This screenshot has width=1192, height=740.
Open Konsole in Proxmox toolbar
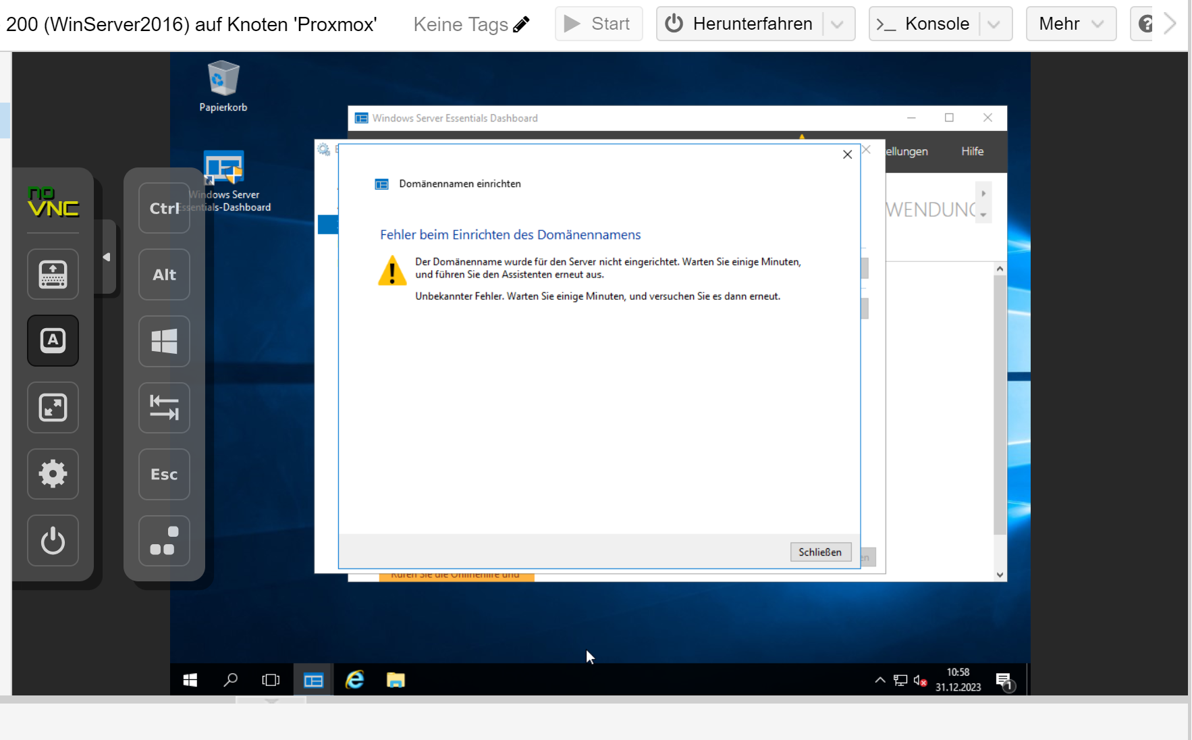click(x=924, y=24)
